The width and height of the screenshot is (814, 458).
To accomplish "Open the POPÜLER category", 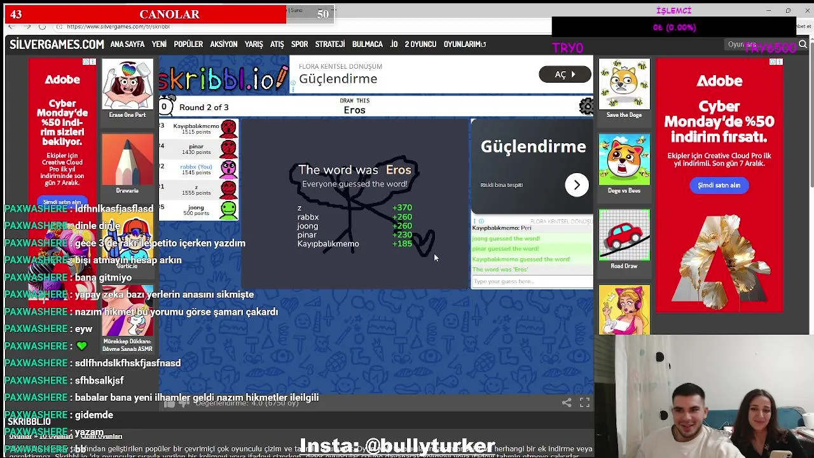I will click(x=188, y=45).
